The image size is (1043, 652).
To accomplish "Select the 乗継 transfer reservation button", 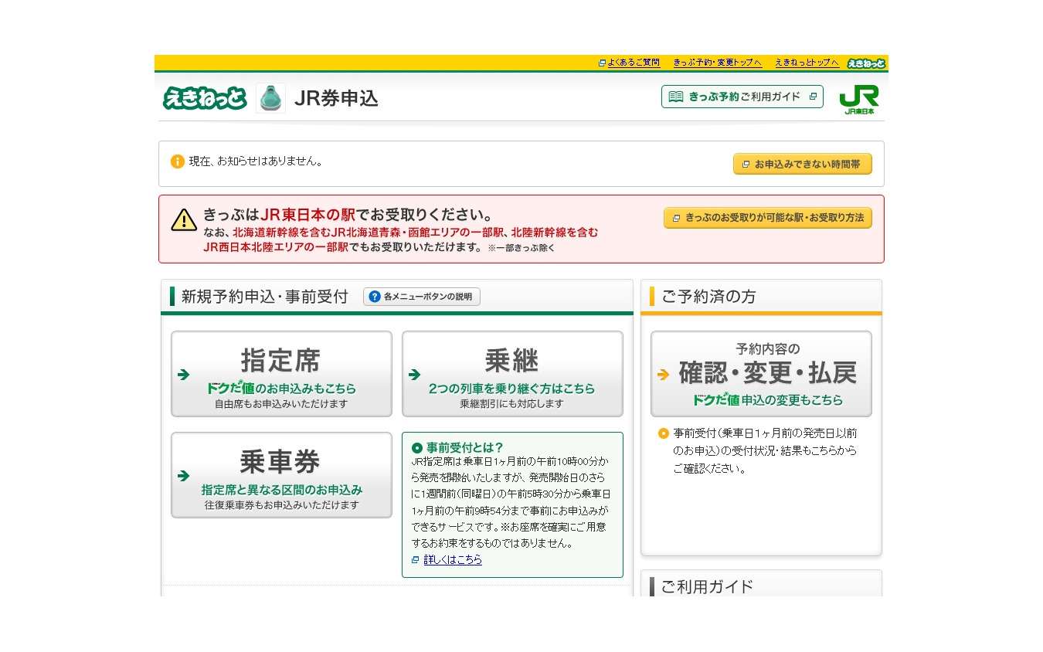I will (512, 374).
